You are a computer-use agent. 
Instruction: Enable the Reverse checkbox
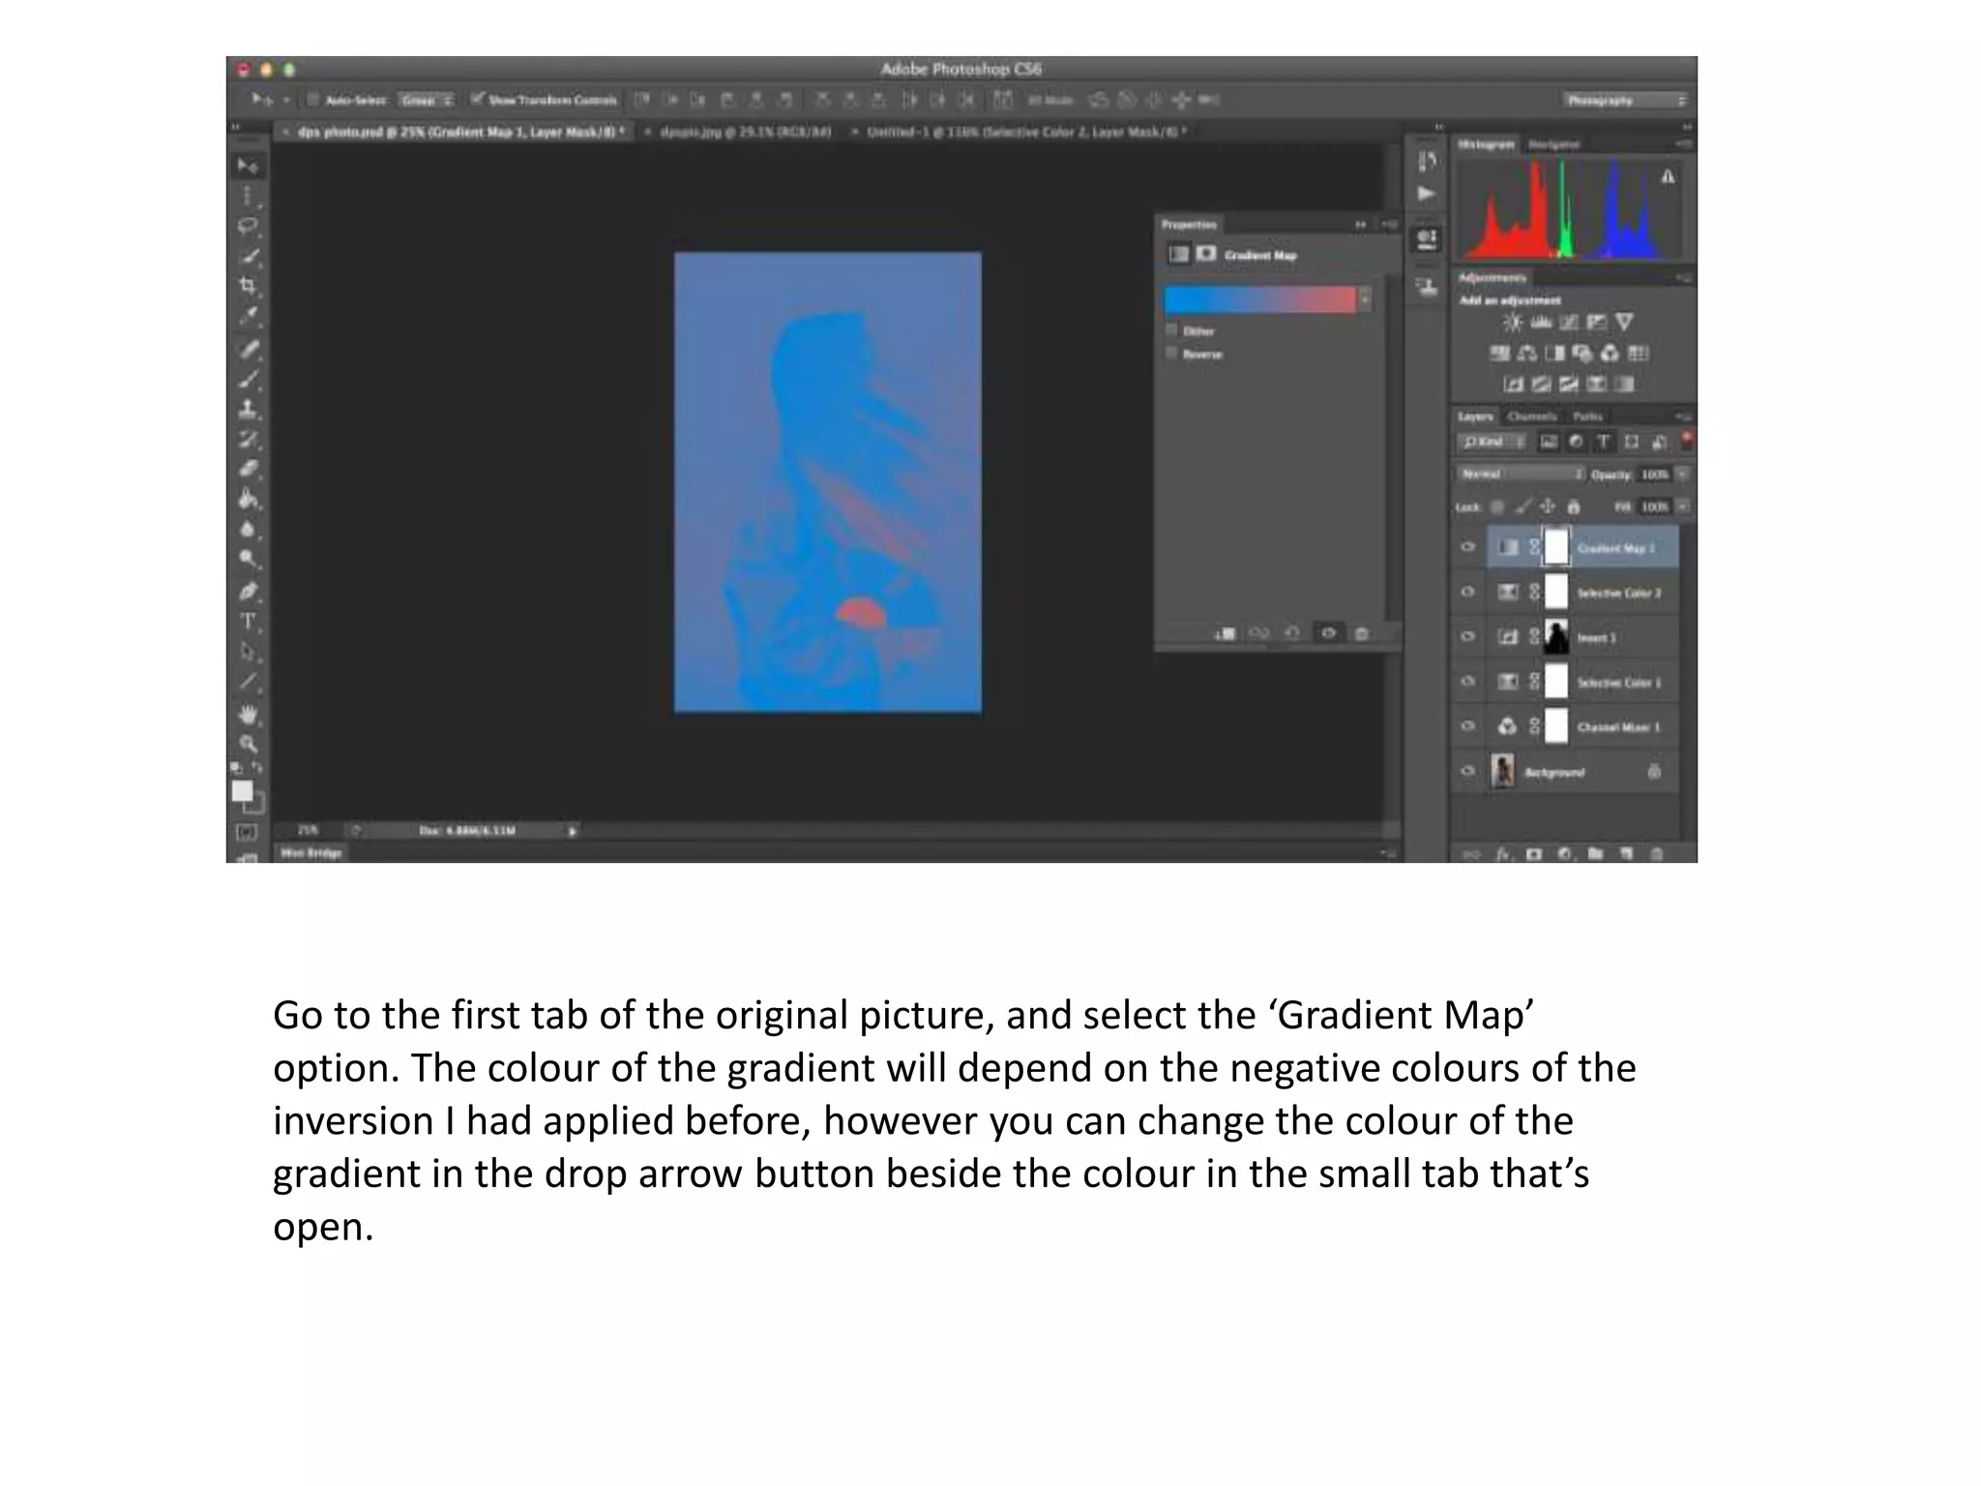1172,354
